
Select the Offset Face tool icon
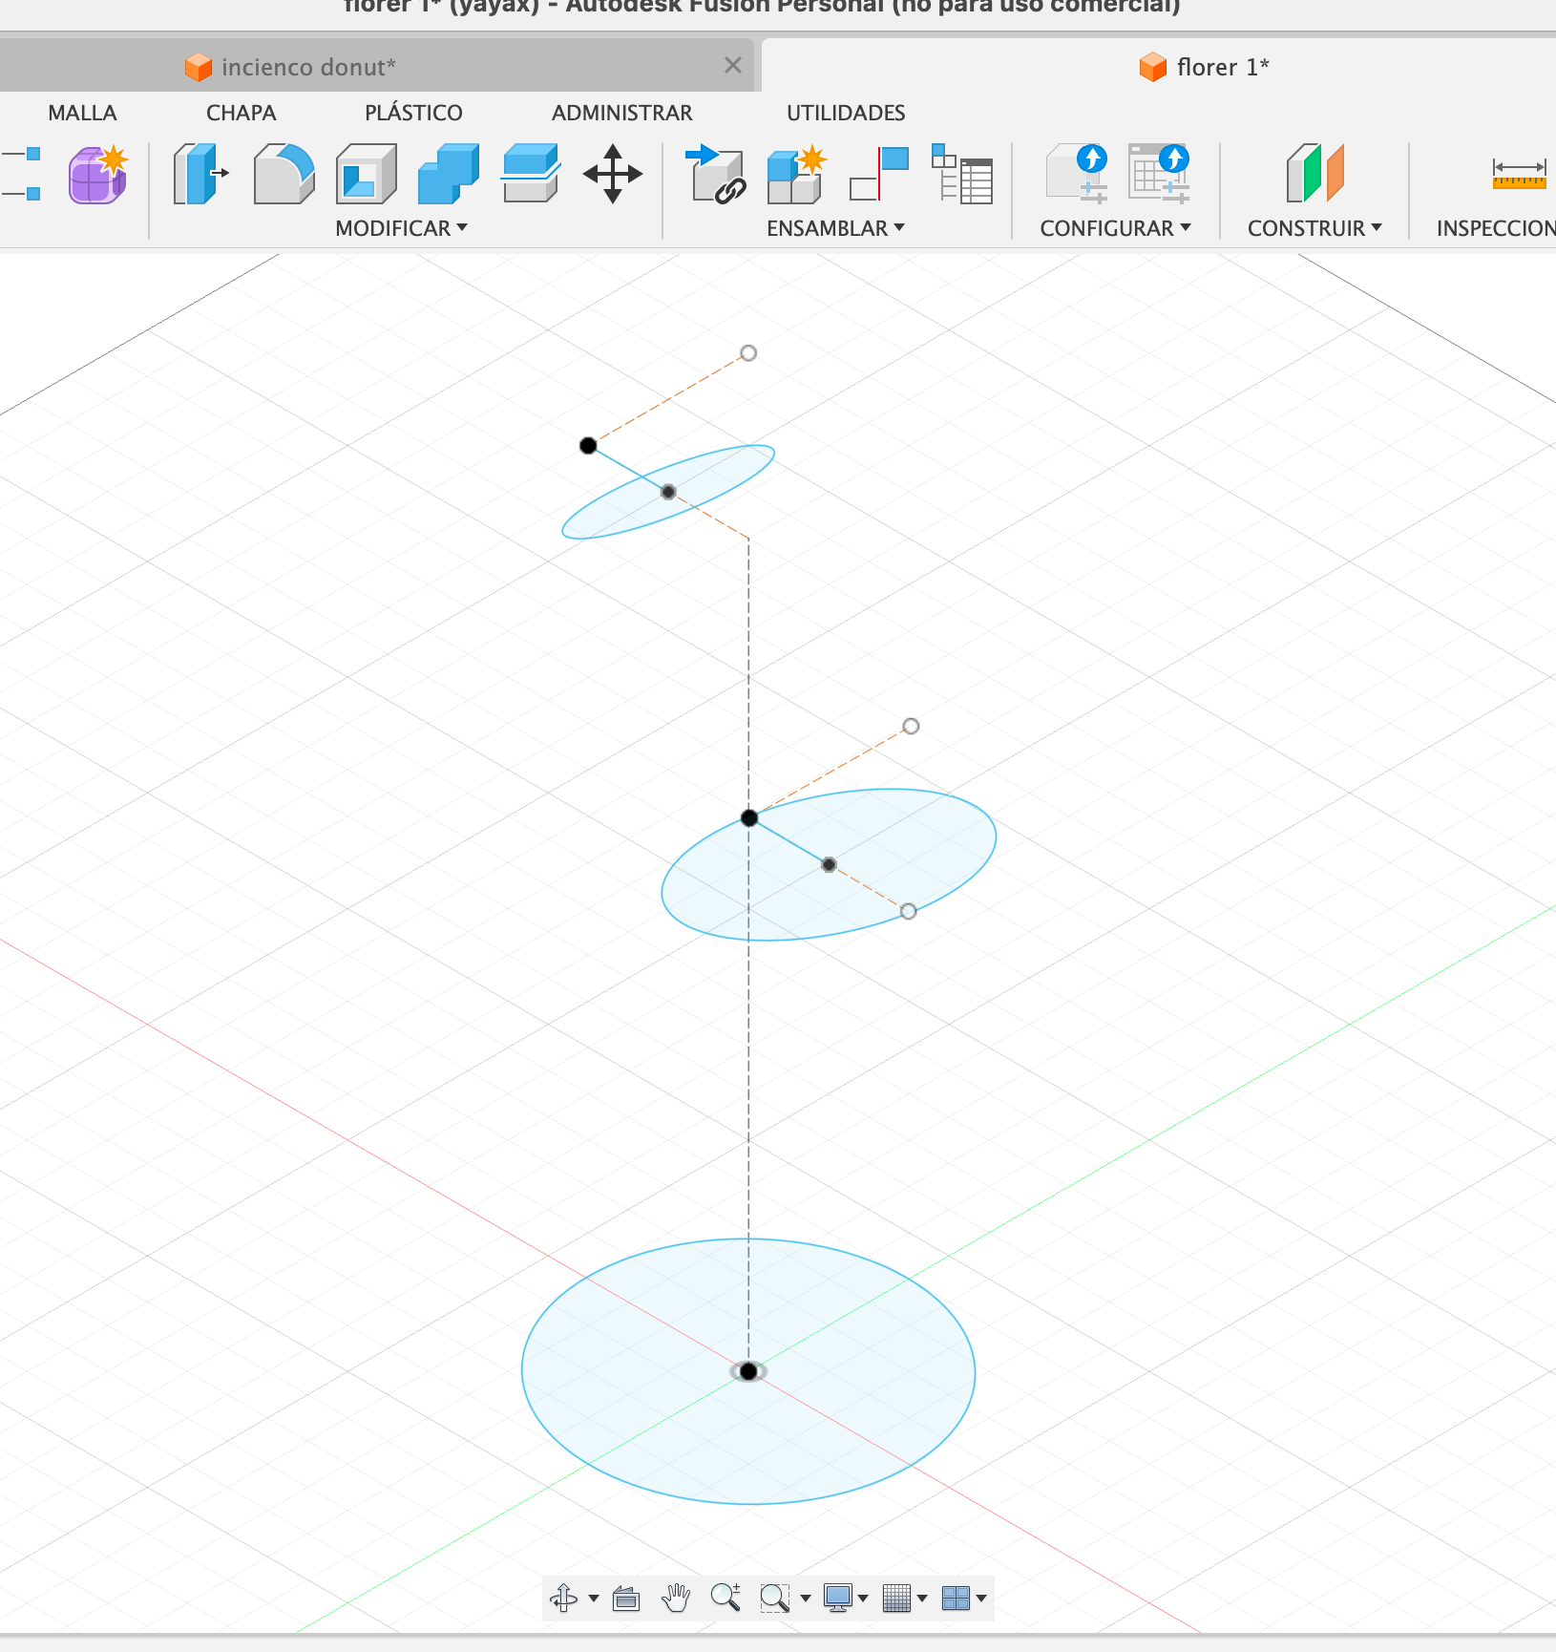(531, 174)
